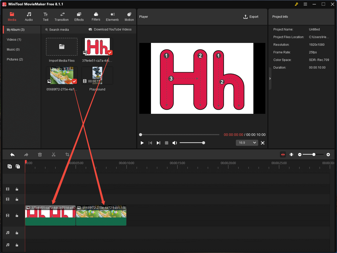Switch to the Audio tab
The image size is (337, 253).
pyautogui.click(x=29, y=17)
